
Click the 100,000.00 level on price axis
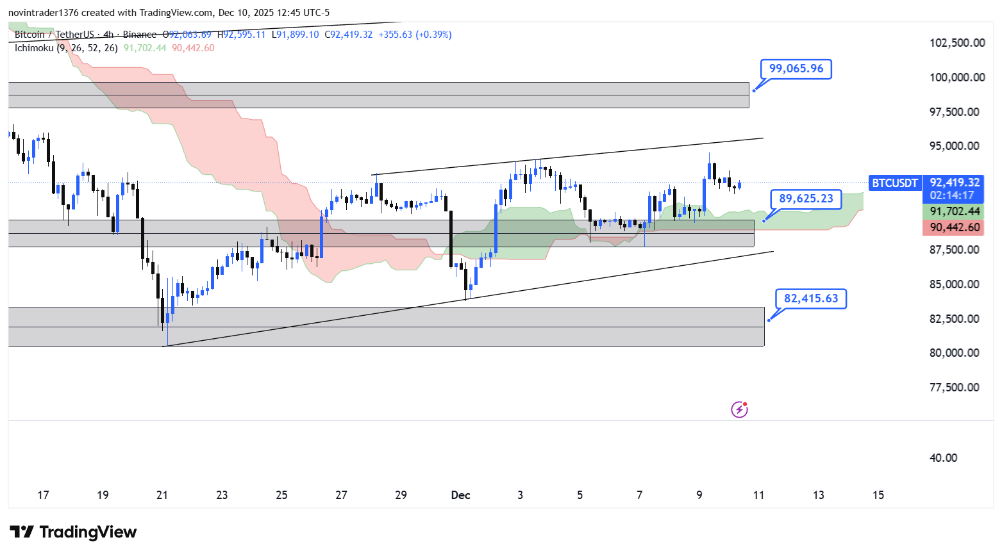957,78
